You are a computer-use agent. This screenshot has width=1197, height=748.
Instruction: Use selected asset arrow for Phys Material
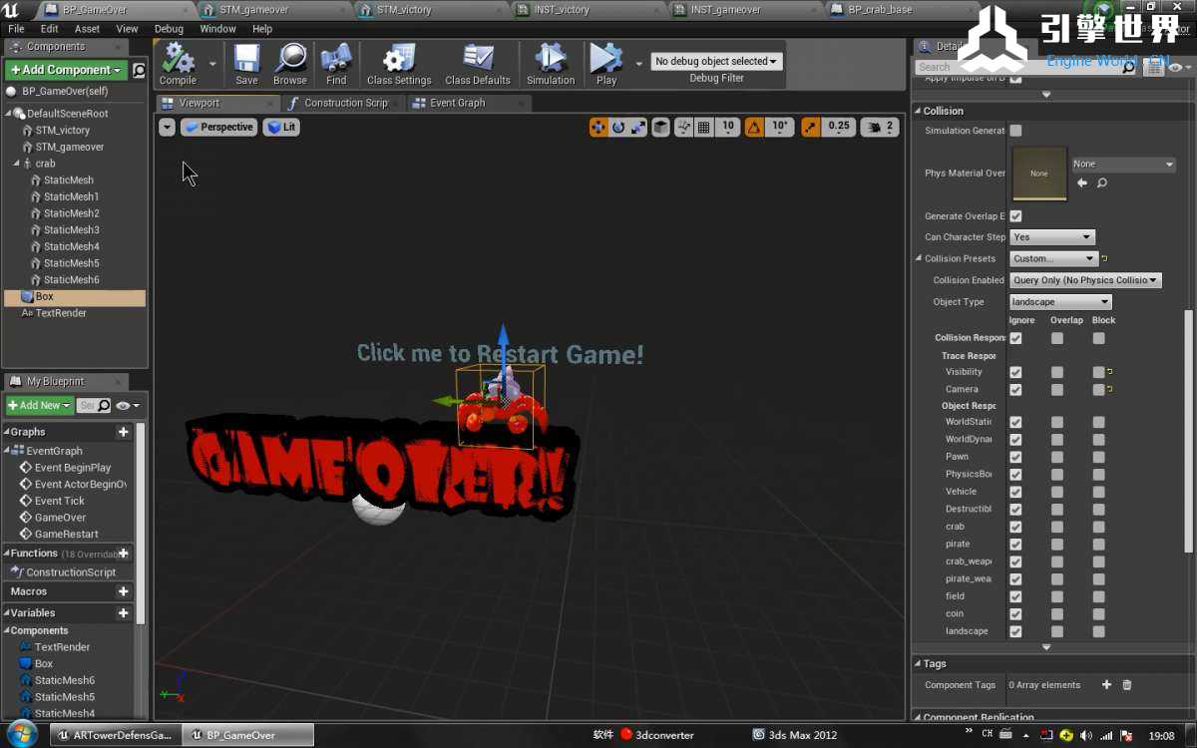(x=1082, y=183)
